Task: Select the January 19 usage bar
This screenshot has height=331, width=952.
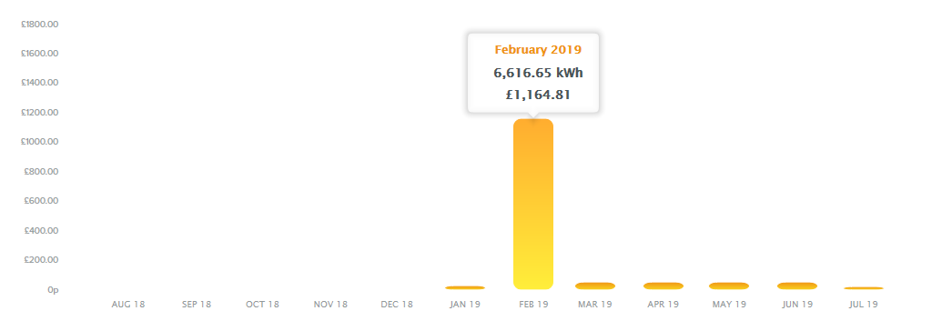Action: (465, 287)
